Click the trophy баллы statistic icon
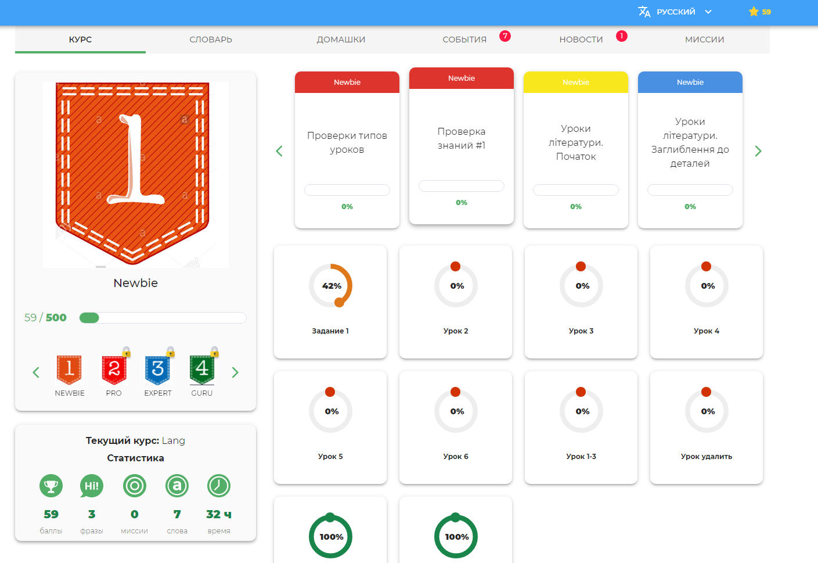This screenshot has width=818, height=563. coord(51,486)
